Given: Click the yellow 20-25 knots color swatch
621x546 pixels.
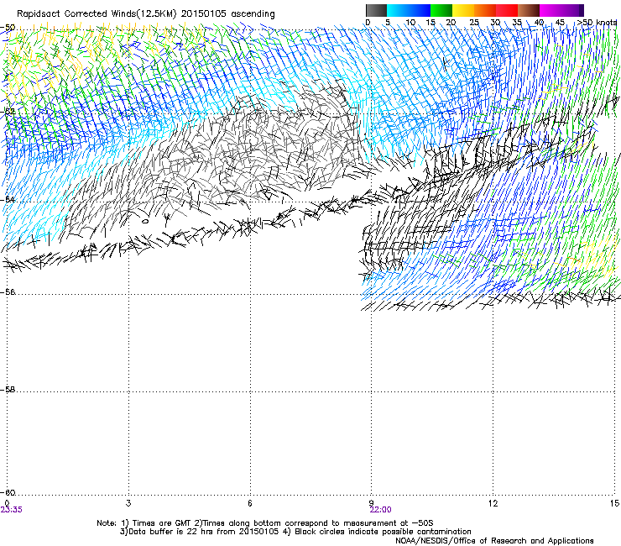Looking at the screenshot, I should tap(463, 10).
